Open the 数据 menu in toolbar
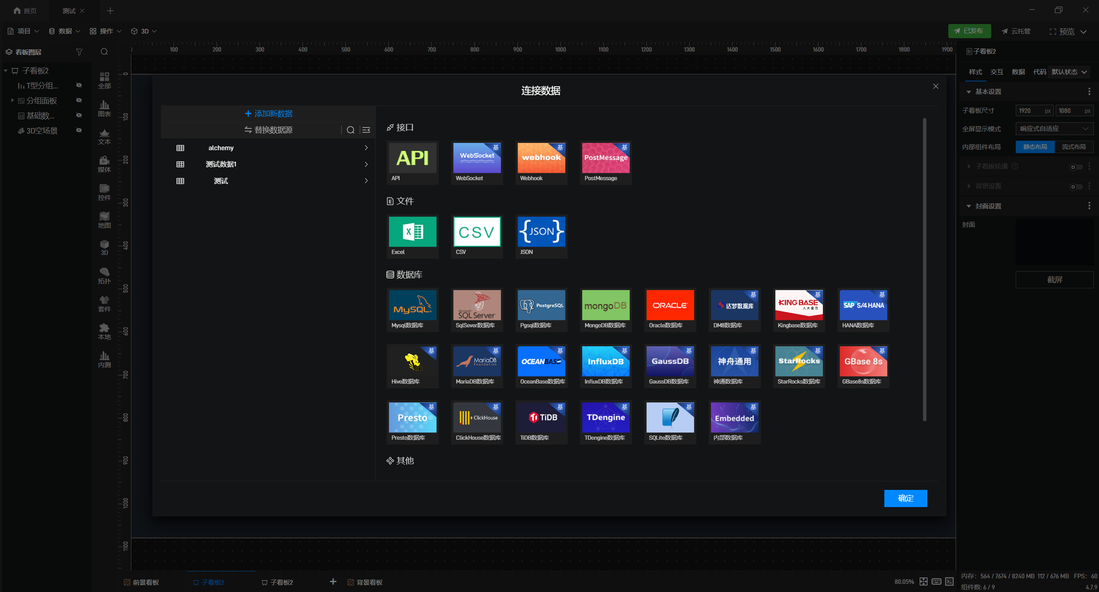 (x=64, y=31)
